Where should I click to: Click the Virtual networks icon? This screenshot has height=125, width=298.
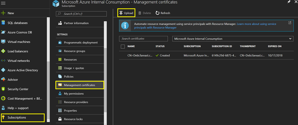[3, 61]
